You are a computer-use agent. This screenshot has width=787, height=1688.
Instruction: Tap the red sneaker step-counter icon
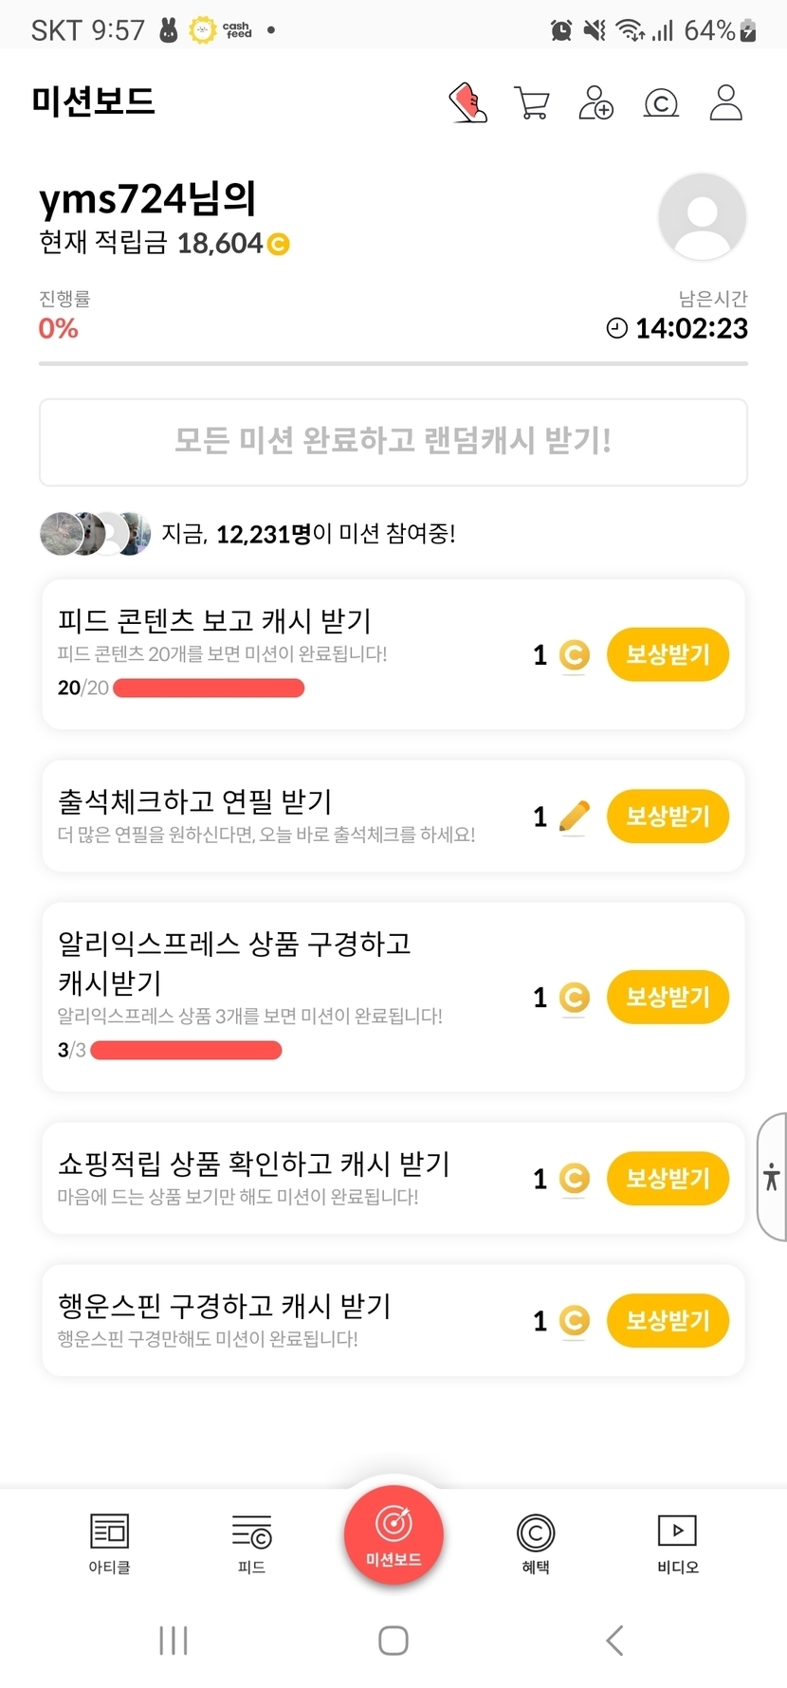pos(467,102)
